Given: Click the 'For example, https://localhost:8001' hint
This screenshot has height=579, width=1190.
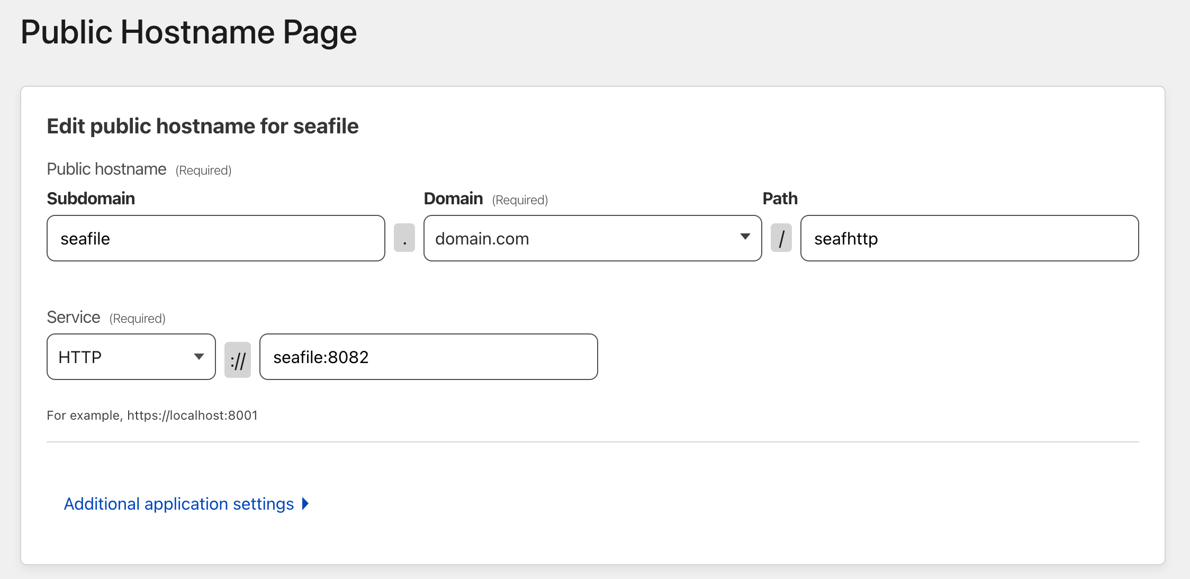Looking at the screenshot, I should pyautogui.click(x=152, y=415).
